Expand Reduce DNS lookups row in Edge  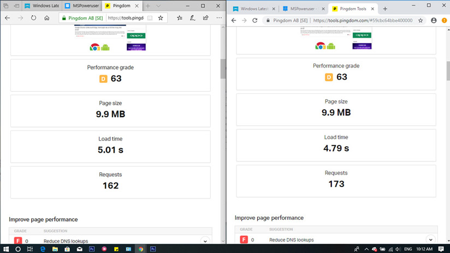click(x=205, y=241)
